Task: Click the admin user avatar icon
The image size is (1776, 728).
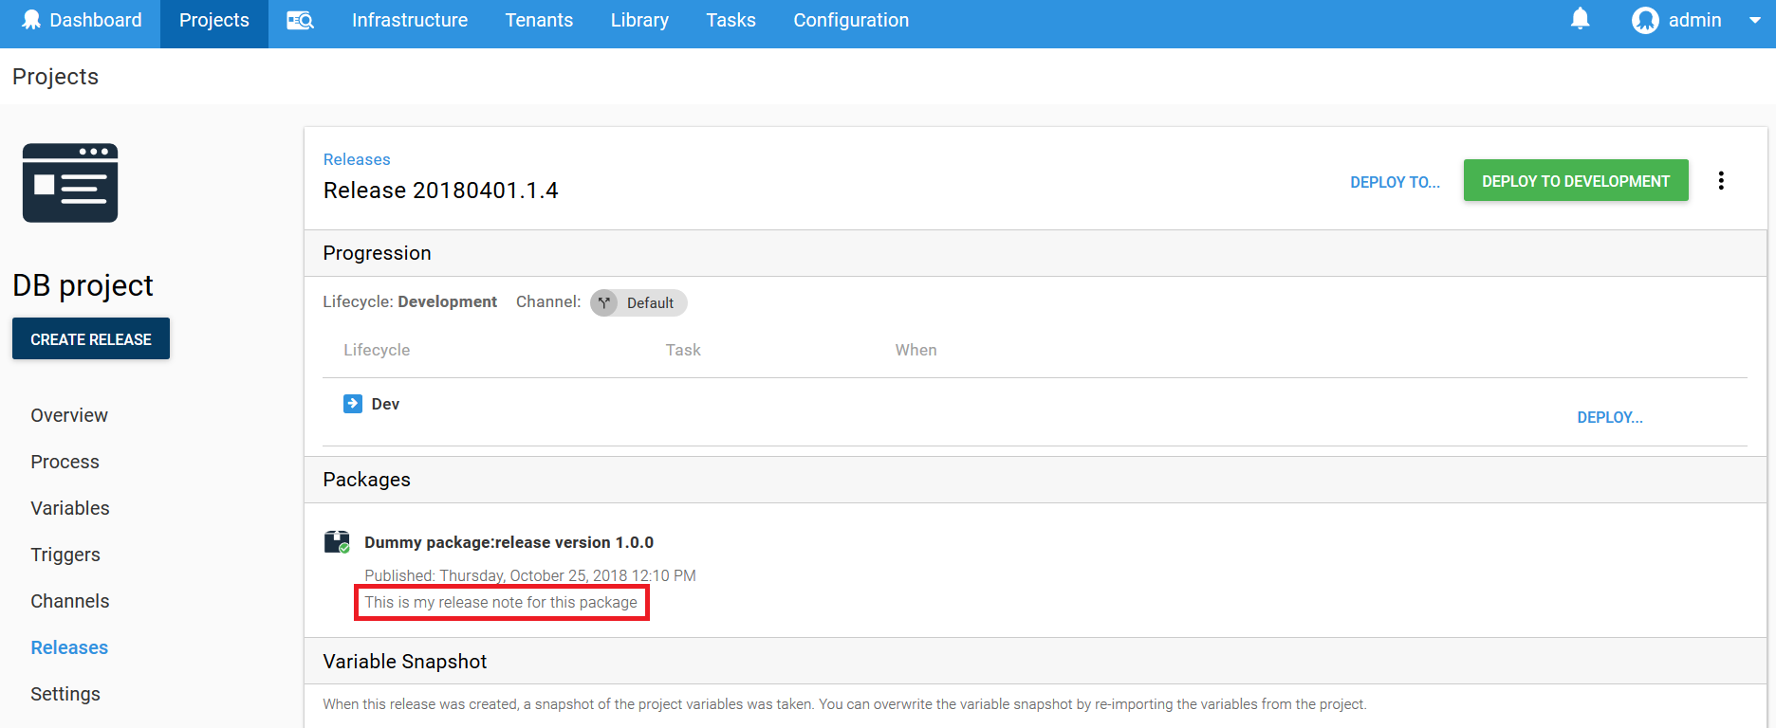Action: 1645,20
